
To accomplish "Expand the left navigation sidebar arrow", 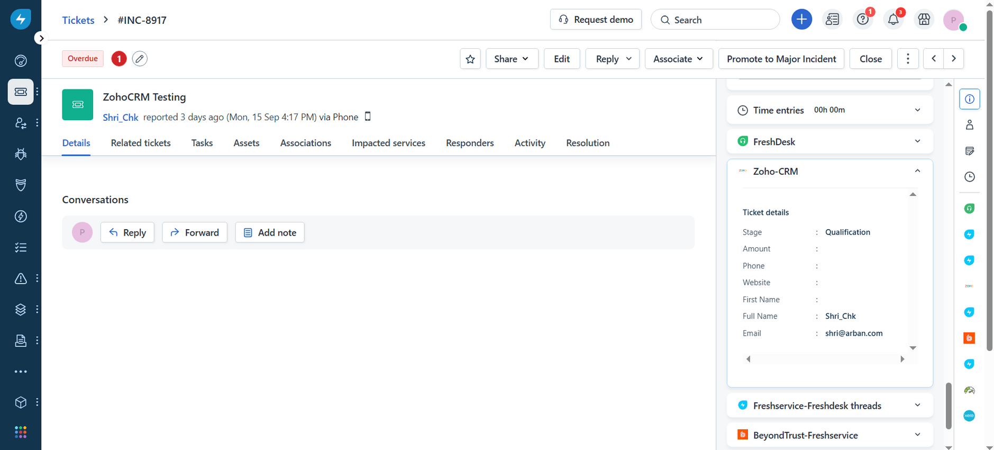I will coord(41,38).
